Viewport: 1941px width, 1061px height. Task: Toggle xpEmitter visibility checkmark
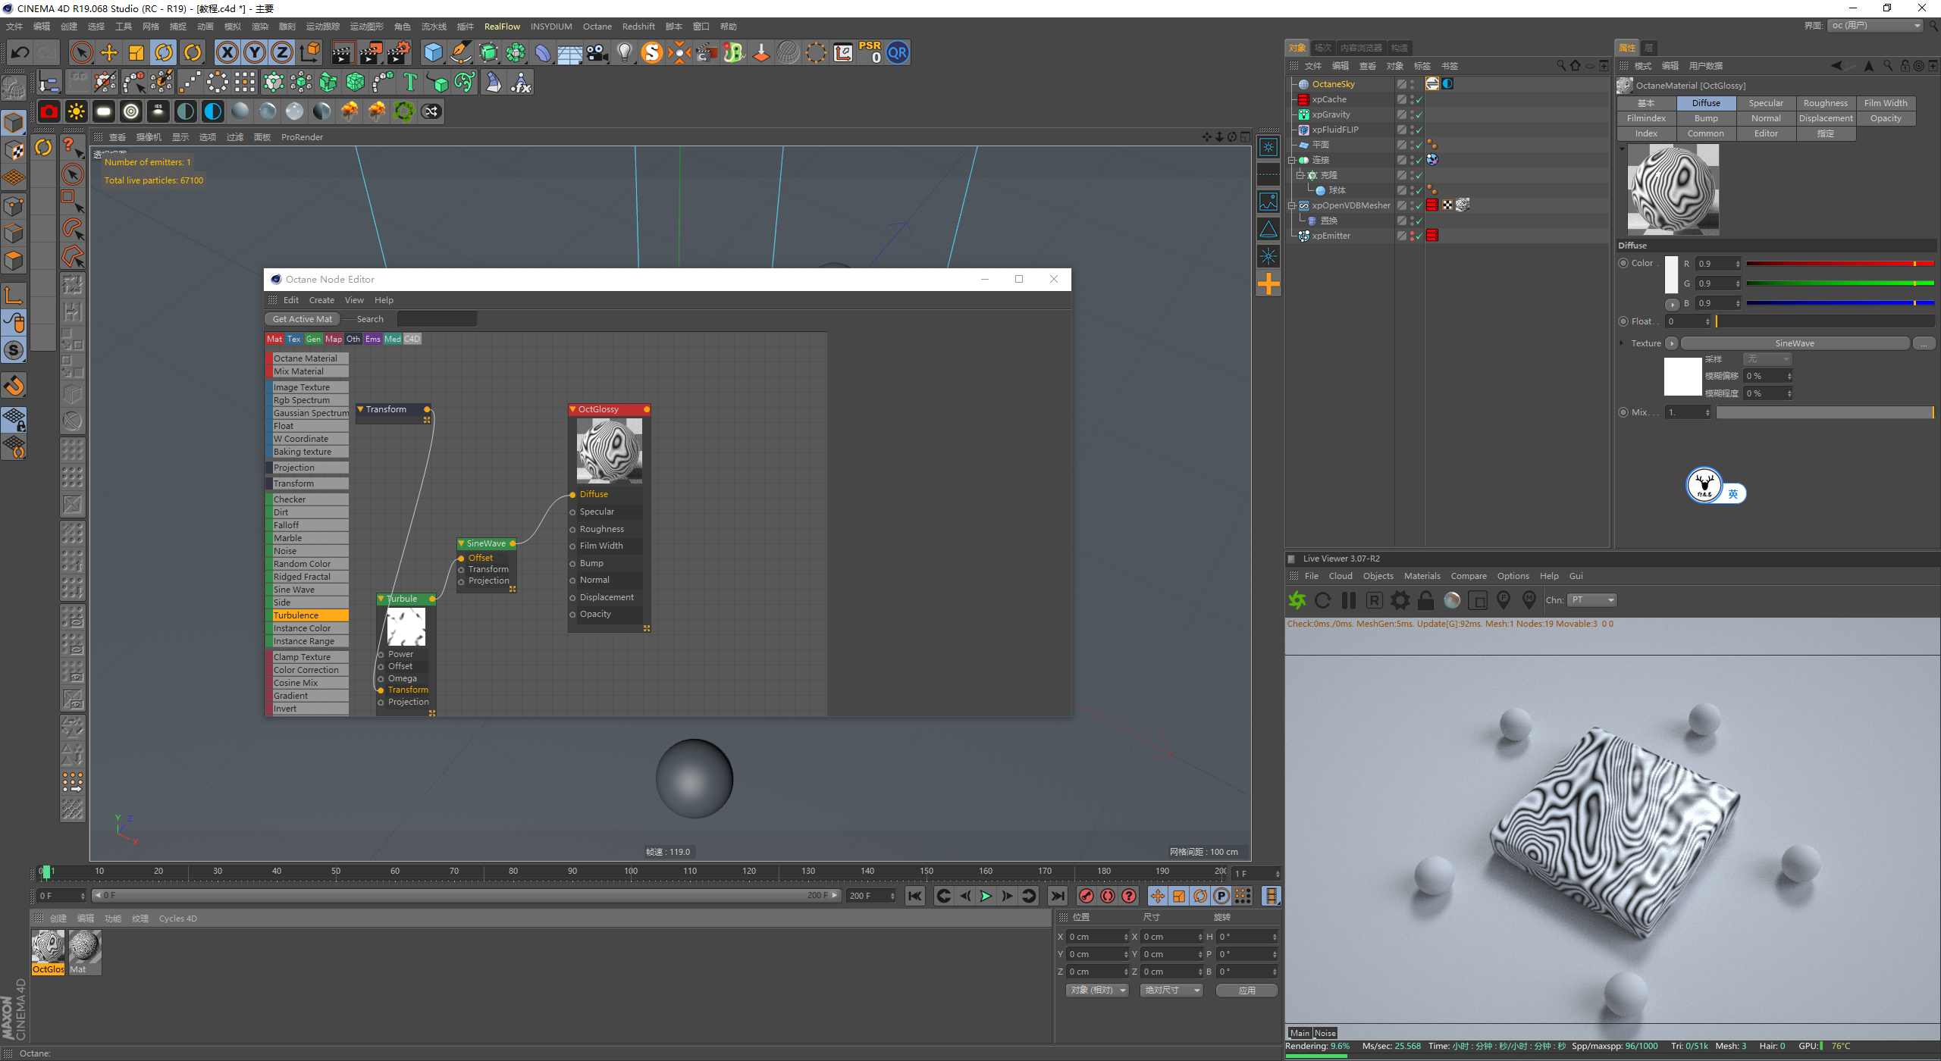[1418, 236]
